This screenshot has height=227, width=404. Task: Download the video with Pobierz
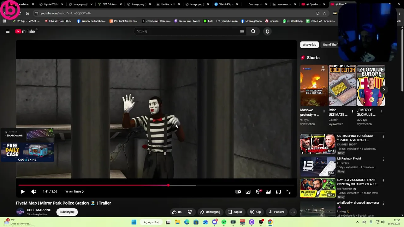coord(276,212)
